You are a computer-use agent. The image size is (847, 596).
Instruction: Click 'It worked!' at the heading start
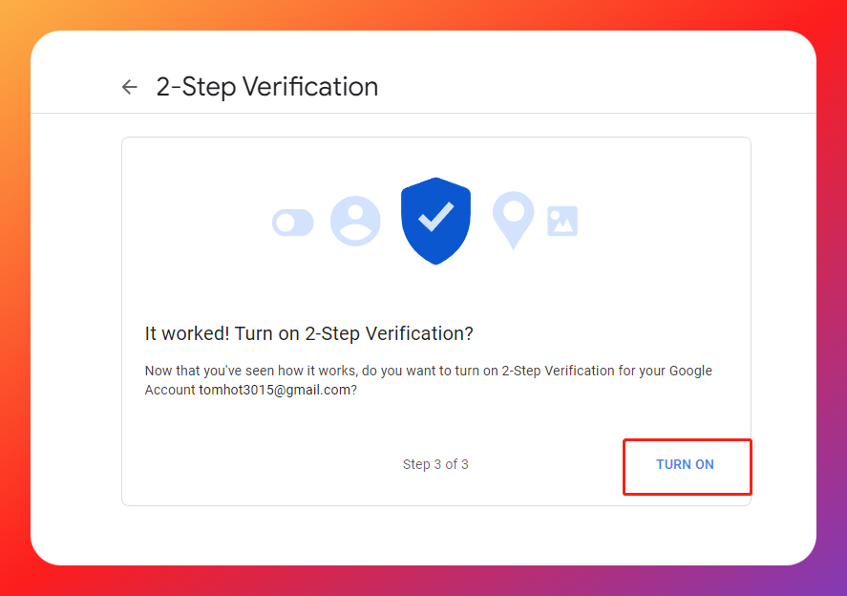187,334
